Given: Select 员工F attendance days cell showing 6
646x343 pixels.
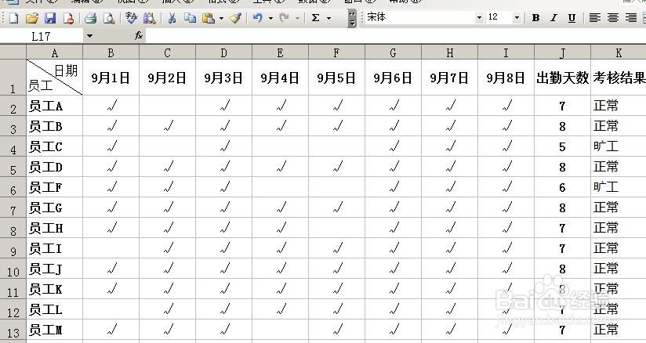Looking at the screenshot, I should pyautogui.click(x=562, y=187).
